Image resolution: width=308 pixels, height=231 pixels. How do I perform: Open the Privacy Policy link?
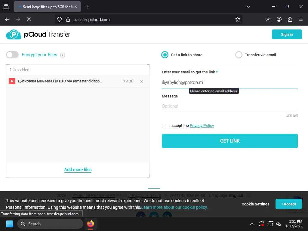tap(202, 125)
